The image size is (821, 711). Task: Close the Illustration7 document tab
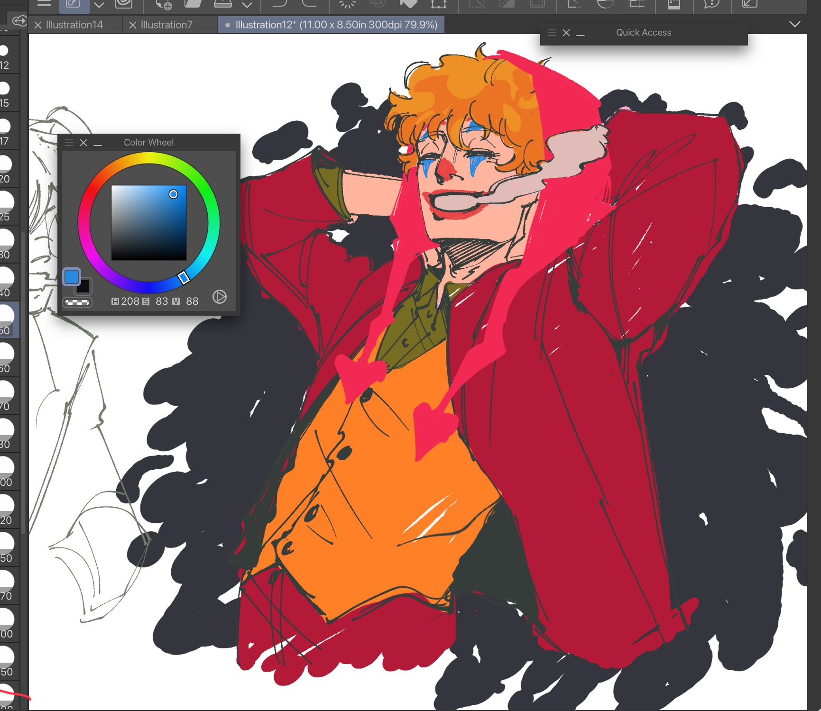point(133,25)
